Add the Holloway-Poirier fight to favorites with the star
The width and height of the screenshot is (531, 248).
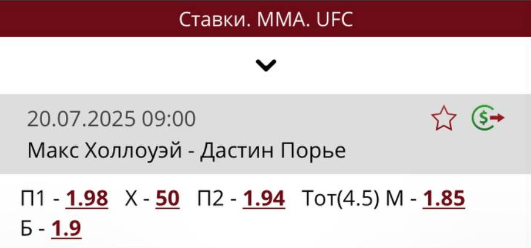click(443, 118)
